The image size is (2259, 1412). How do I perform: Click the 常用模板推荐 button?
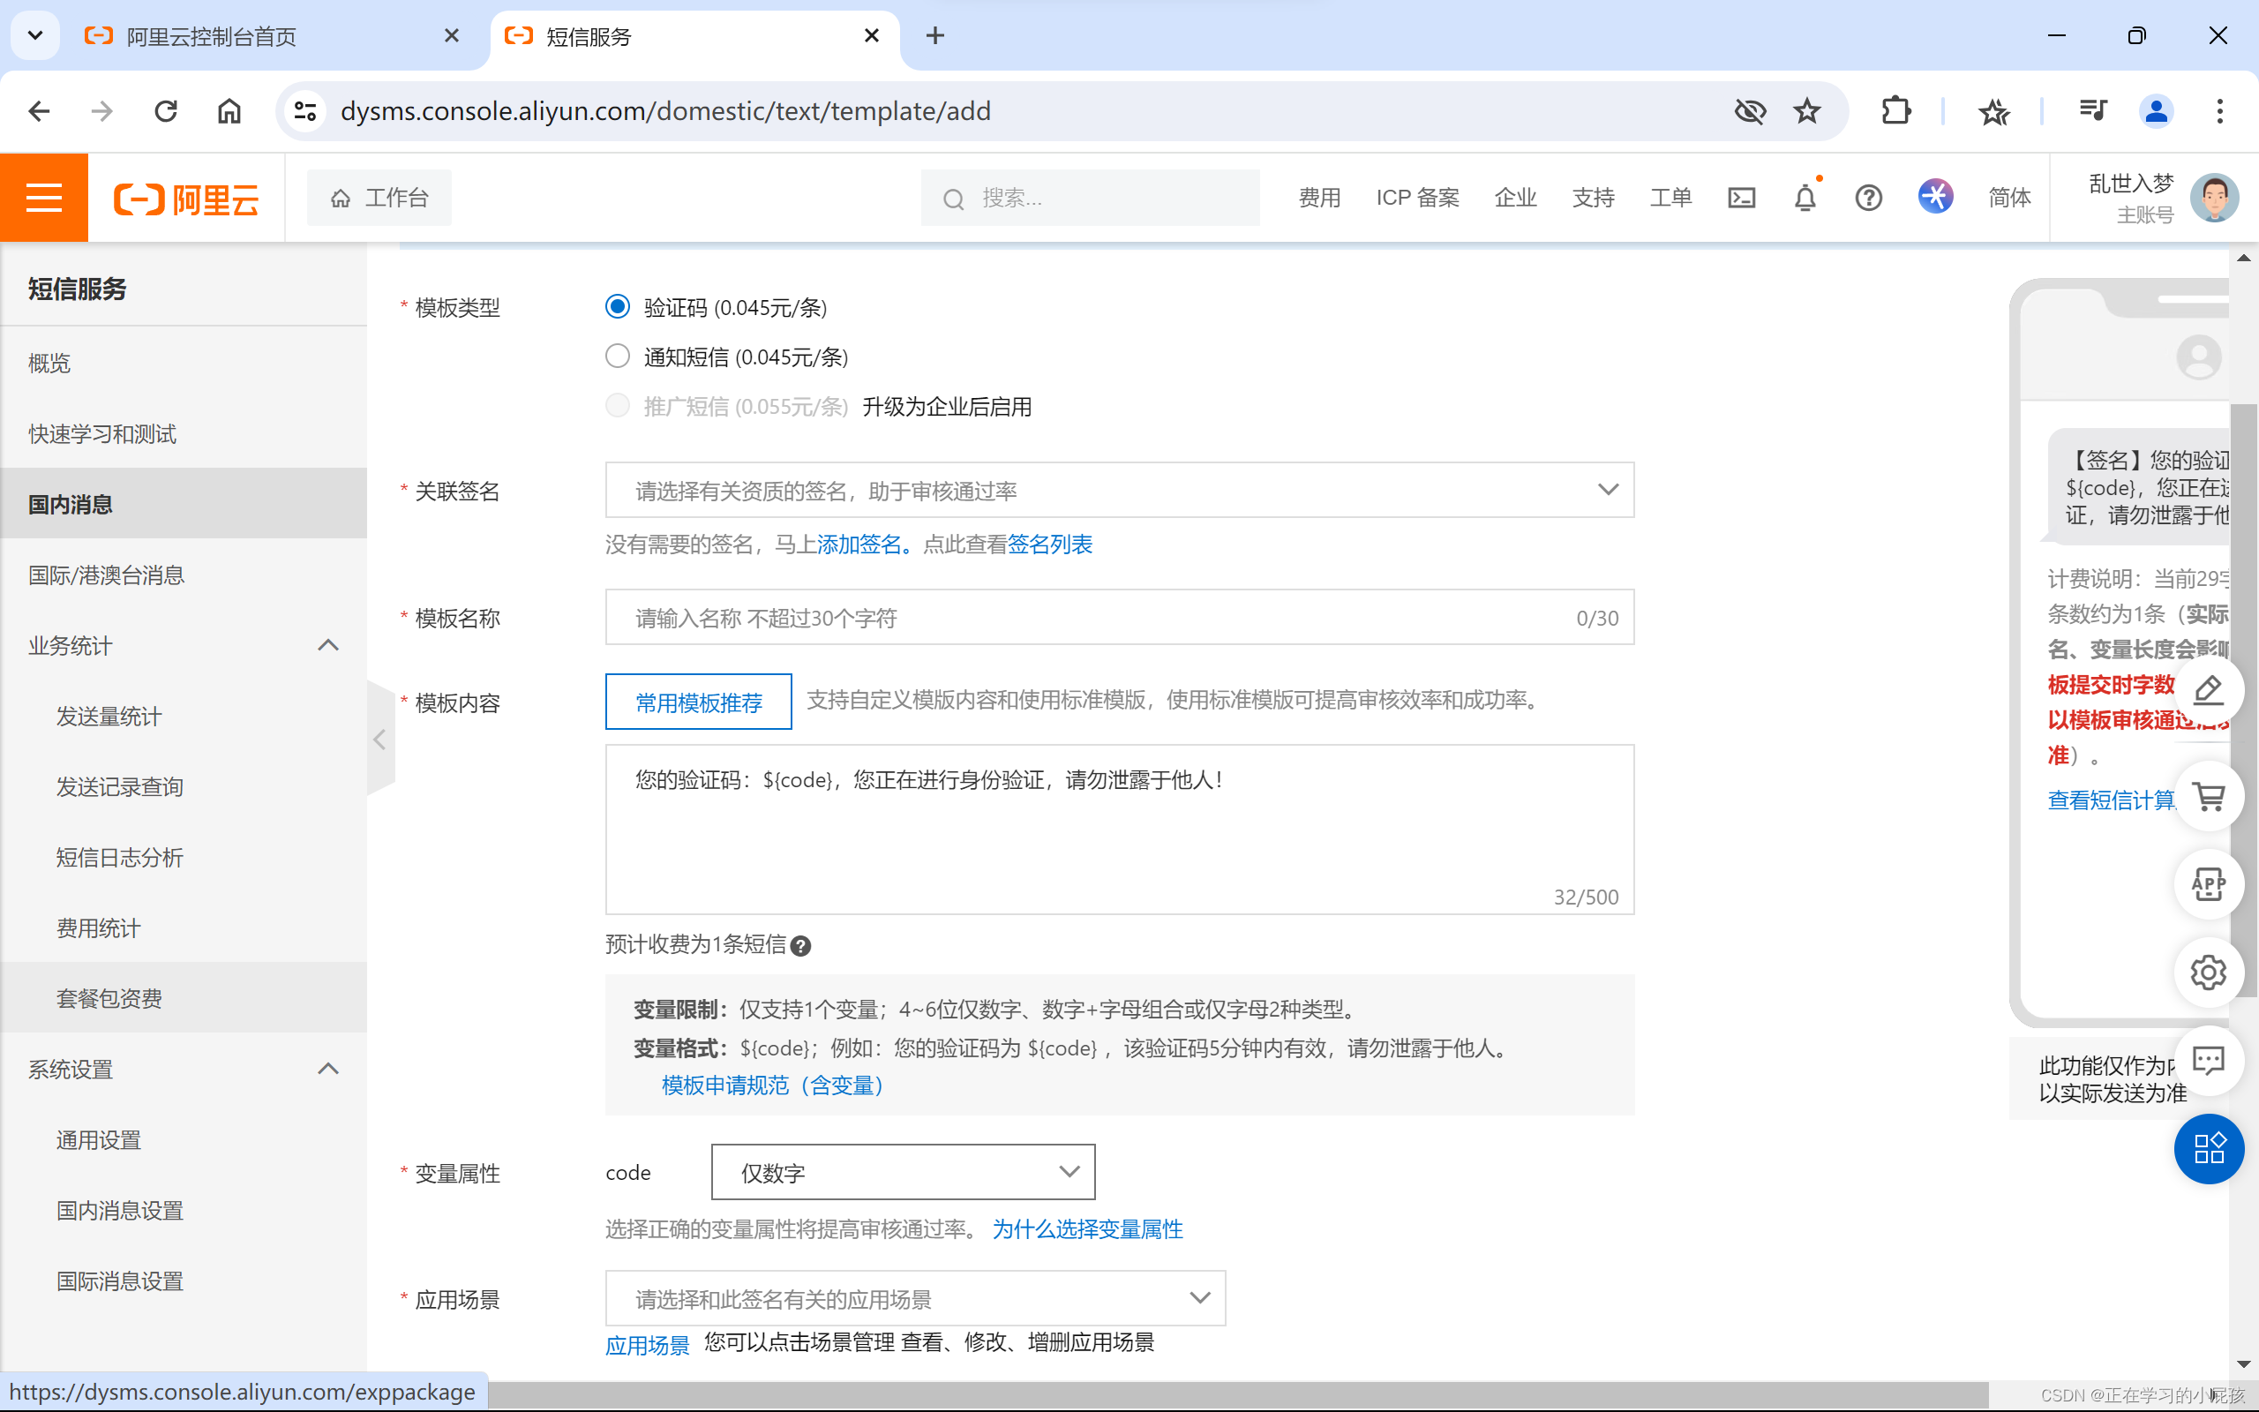click(x=697, y=702)
